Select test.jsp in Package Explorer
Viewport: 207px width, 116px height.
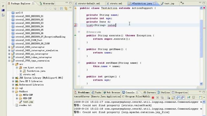(28, 102)
